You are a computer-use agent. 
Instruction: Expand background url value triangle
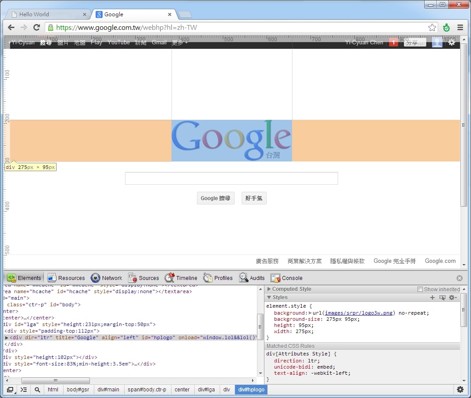click(310, 313)
